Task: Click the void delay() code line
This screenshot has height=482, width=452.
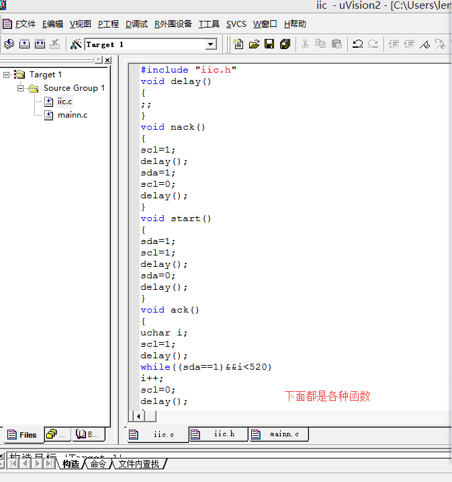Action: coord(176,81)
